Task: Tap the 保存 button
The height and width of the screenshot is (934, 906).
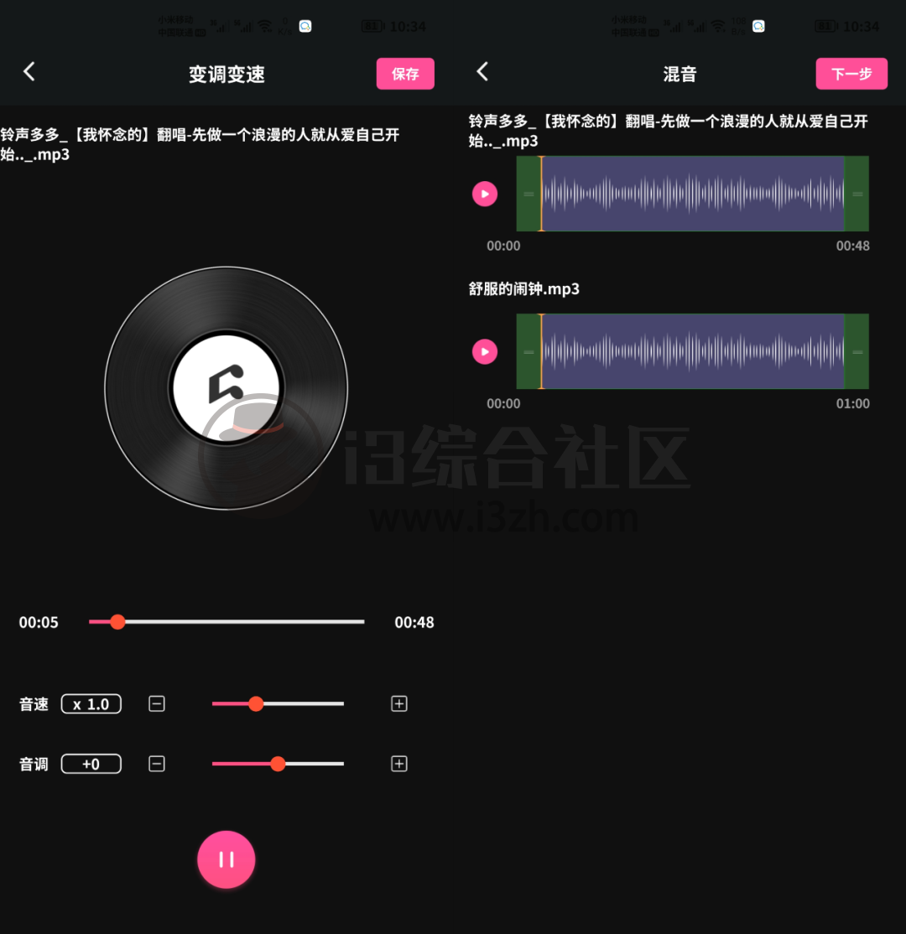Action: pos(405,74)
